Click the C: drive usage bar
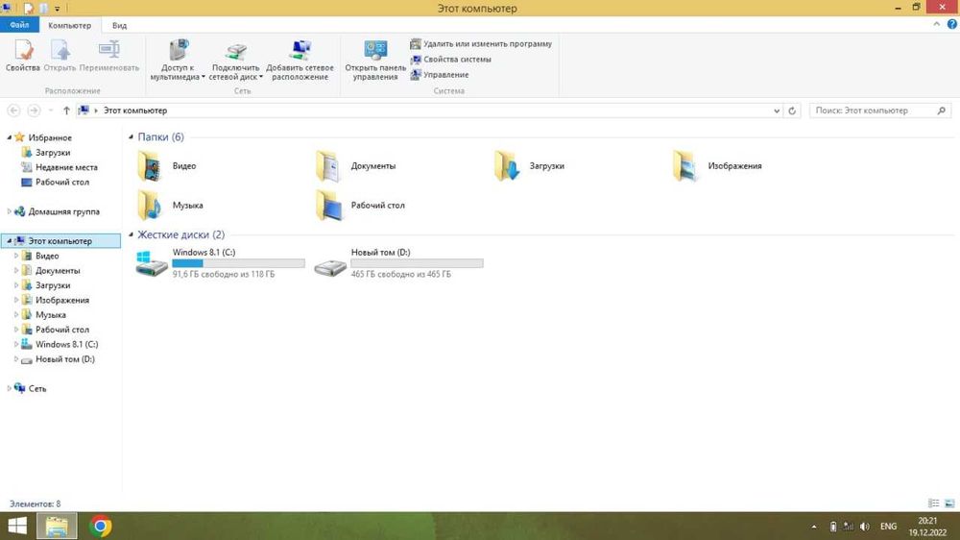The height and width of the screenshot is (540, 960). [238, 263]
